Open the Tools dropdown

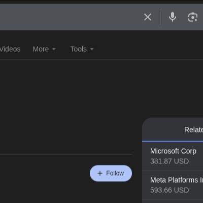pos(82,49)
